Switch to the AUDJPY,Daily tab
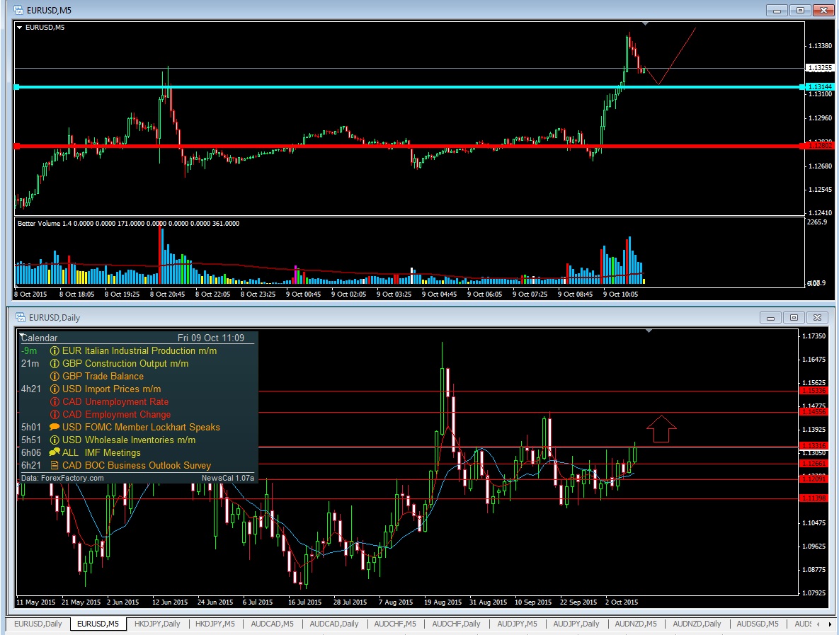 click(576, 624)
